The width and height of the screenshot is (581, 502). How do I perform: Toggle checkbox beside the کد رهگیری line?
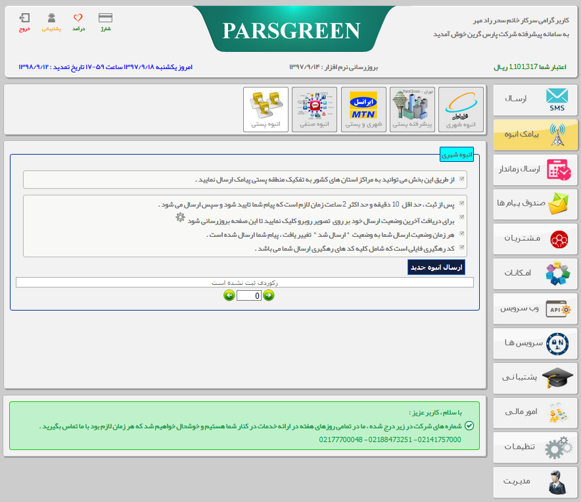tap(462, 248)
